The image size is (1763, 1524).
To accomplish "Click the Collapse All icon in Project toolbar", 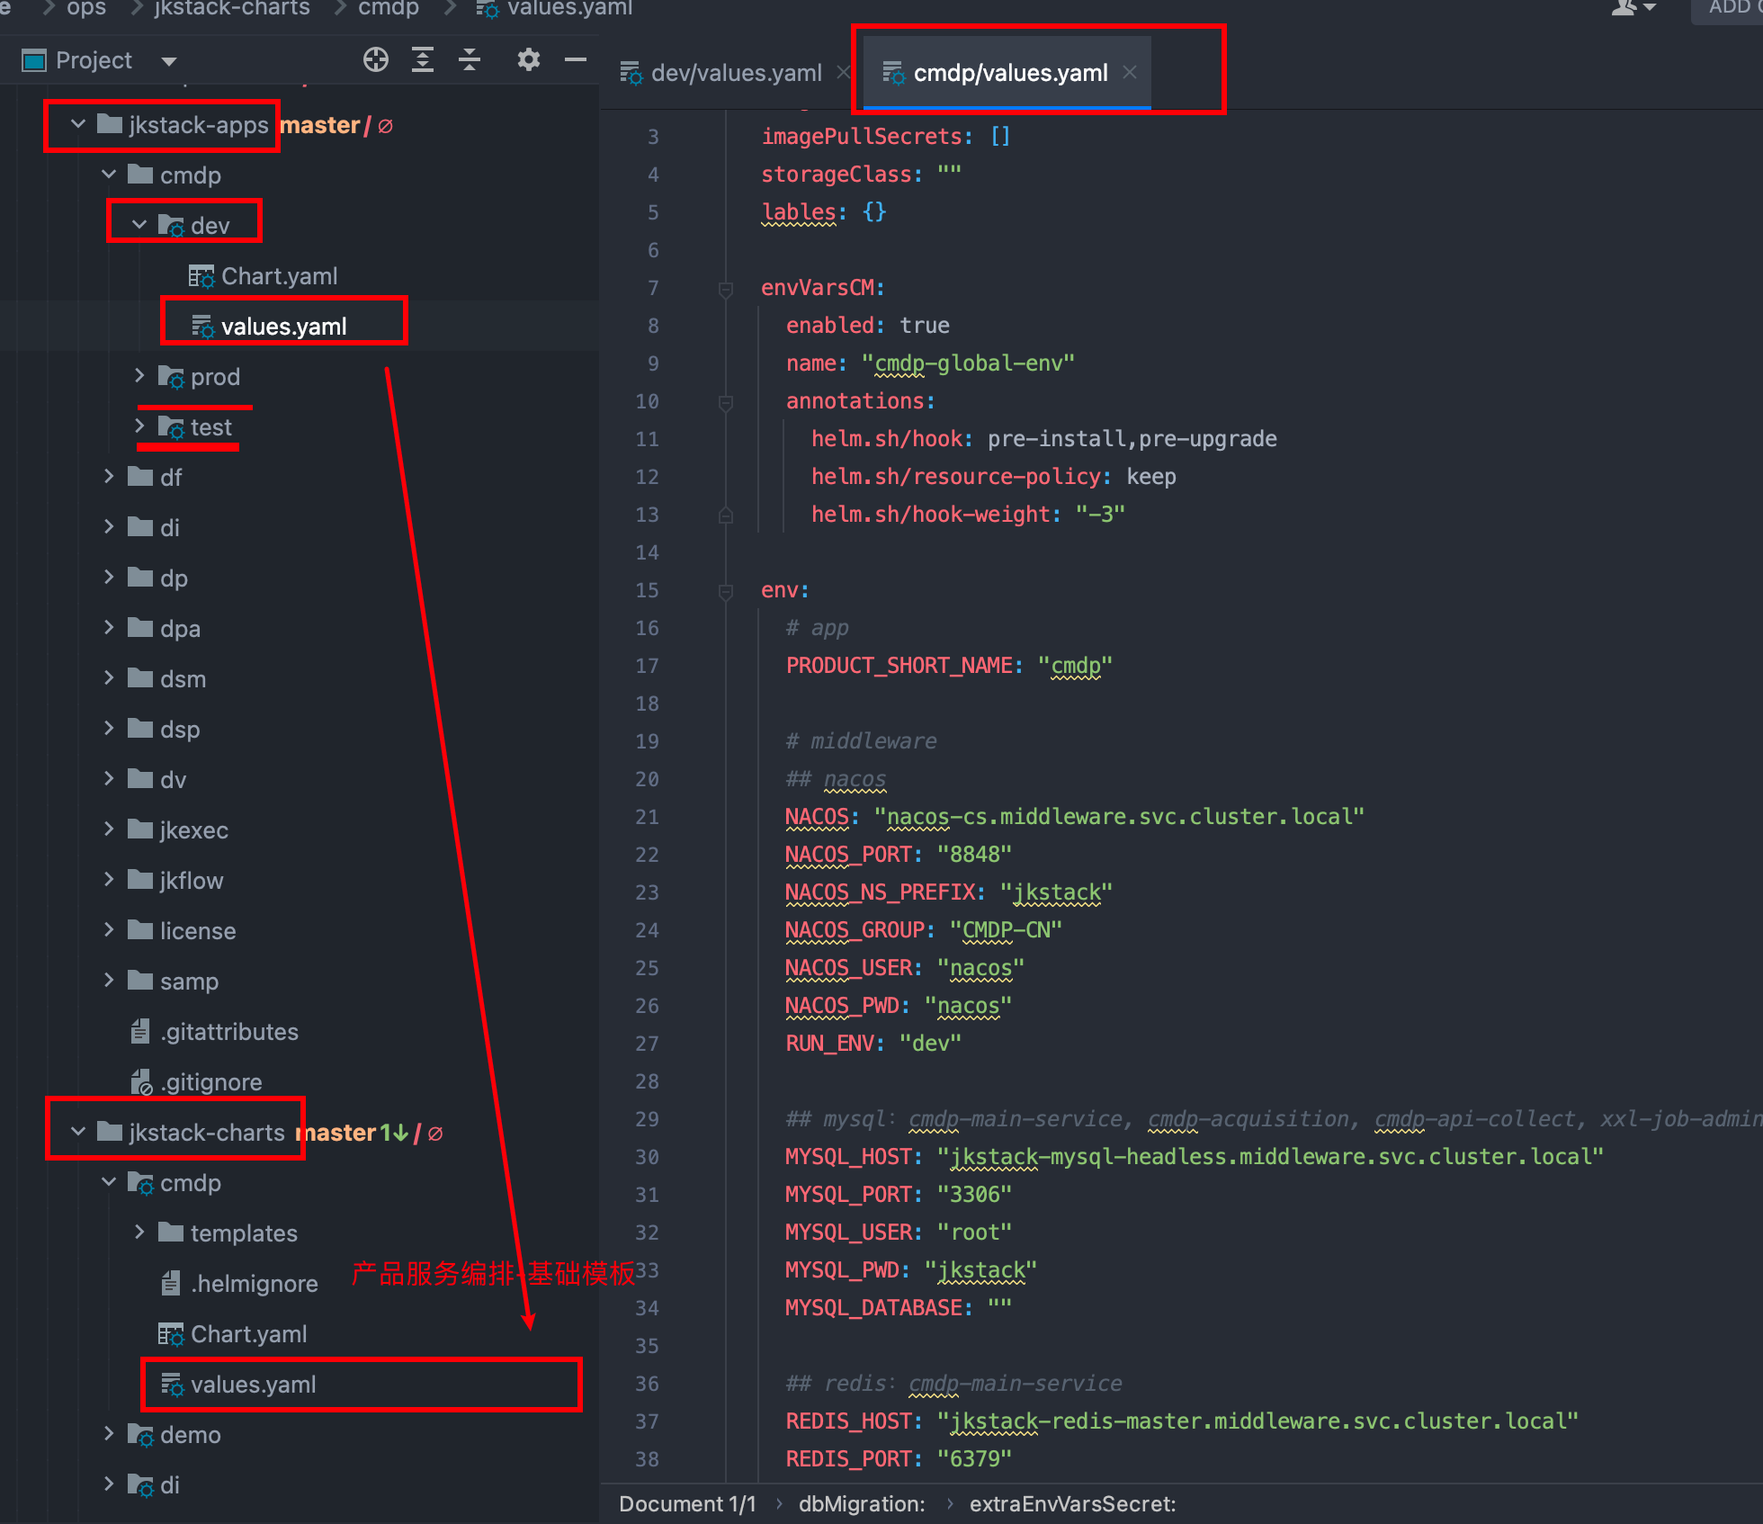I will coord(470,60).
